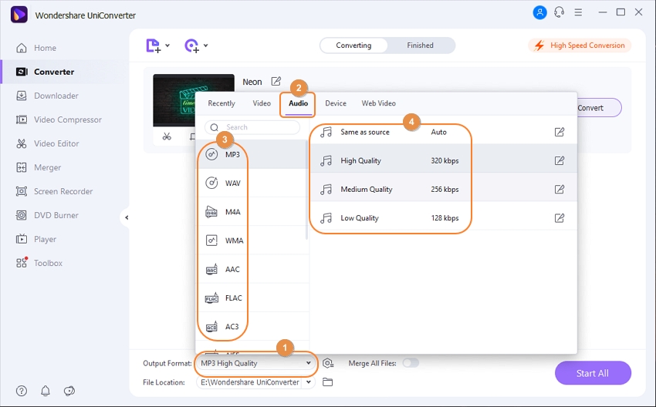Click the edit icon next to Neon
Screen dimensions: 656x407
276,81
